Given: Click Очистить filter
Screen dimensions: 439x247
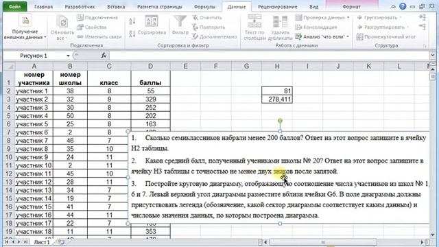Looking at the screenshot, I should coord(207,18).
